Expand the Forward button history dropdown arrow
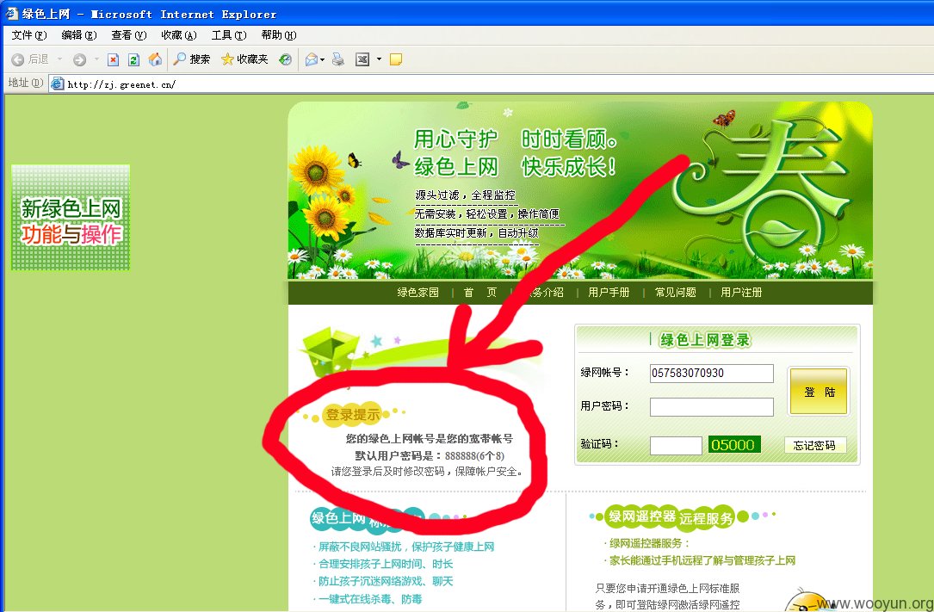 tap(96, 59)
